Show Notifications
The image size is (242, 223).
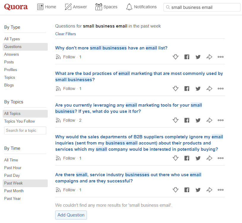[x=141, y=7]
